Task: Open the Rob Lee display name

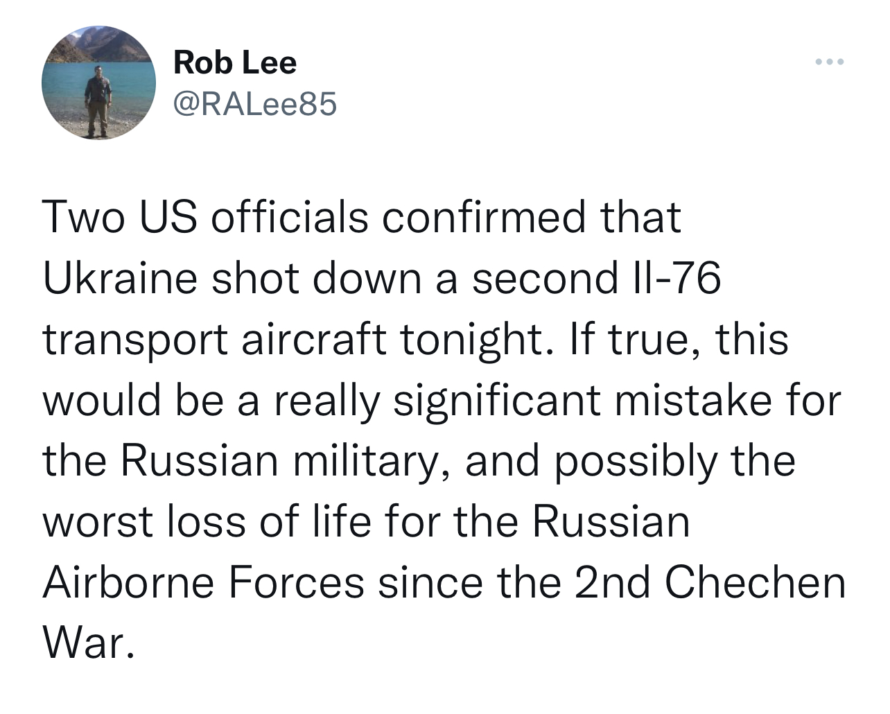Action: click(x=235, y=63)
